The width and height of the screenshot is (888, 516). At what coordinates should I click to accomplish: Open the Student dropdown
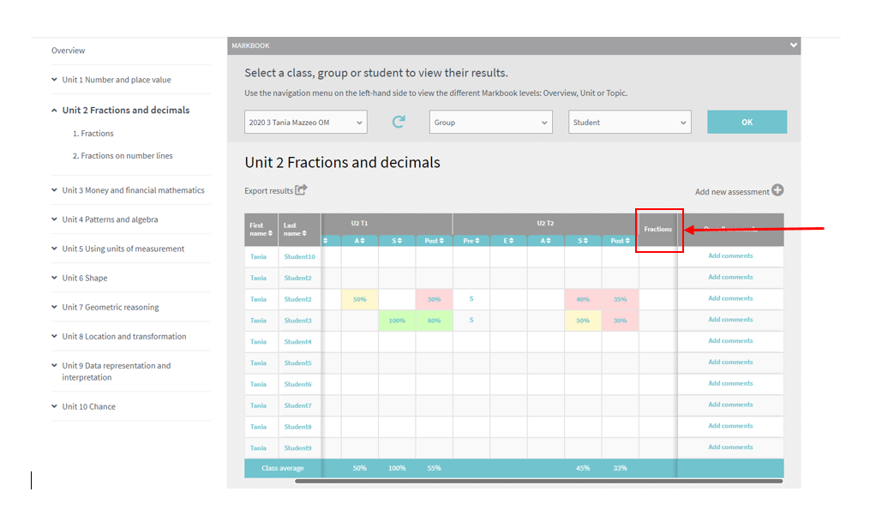click(x=629, y=122)
